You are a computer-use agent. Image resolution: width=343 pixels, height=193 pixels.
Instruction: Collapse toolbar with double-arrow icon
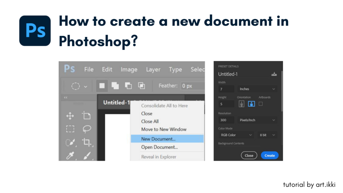coord(66,97)
